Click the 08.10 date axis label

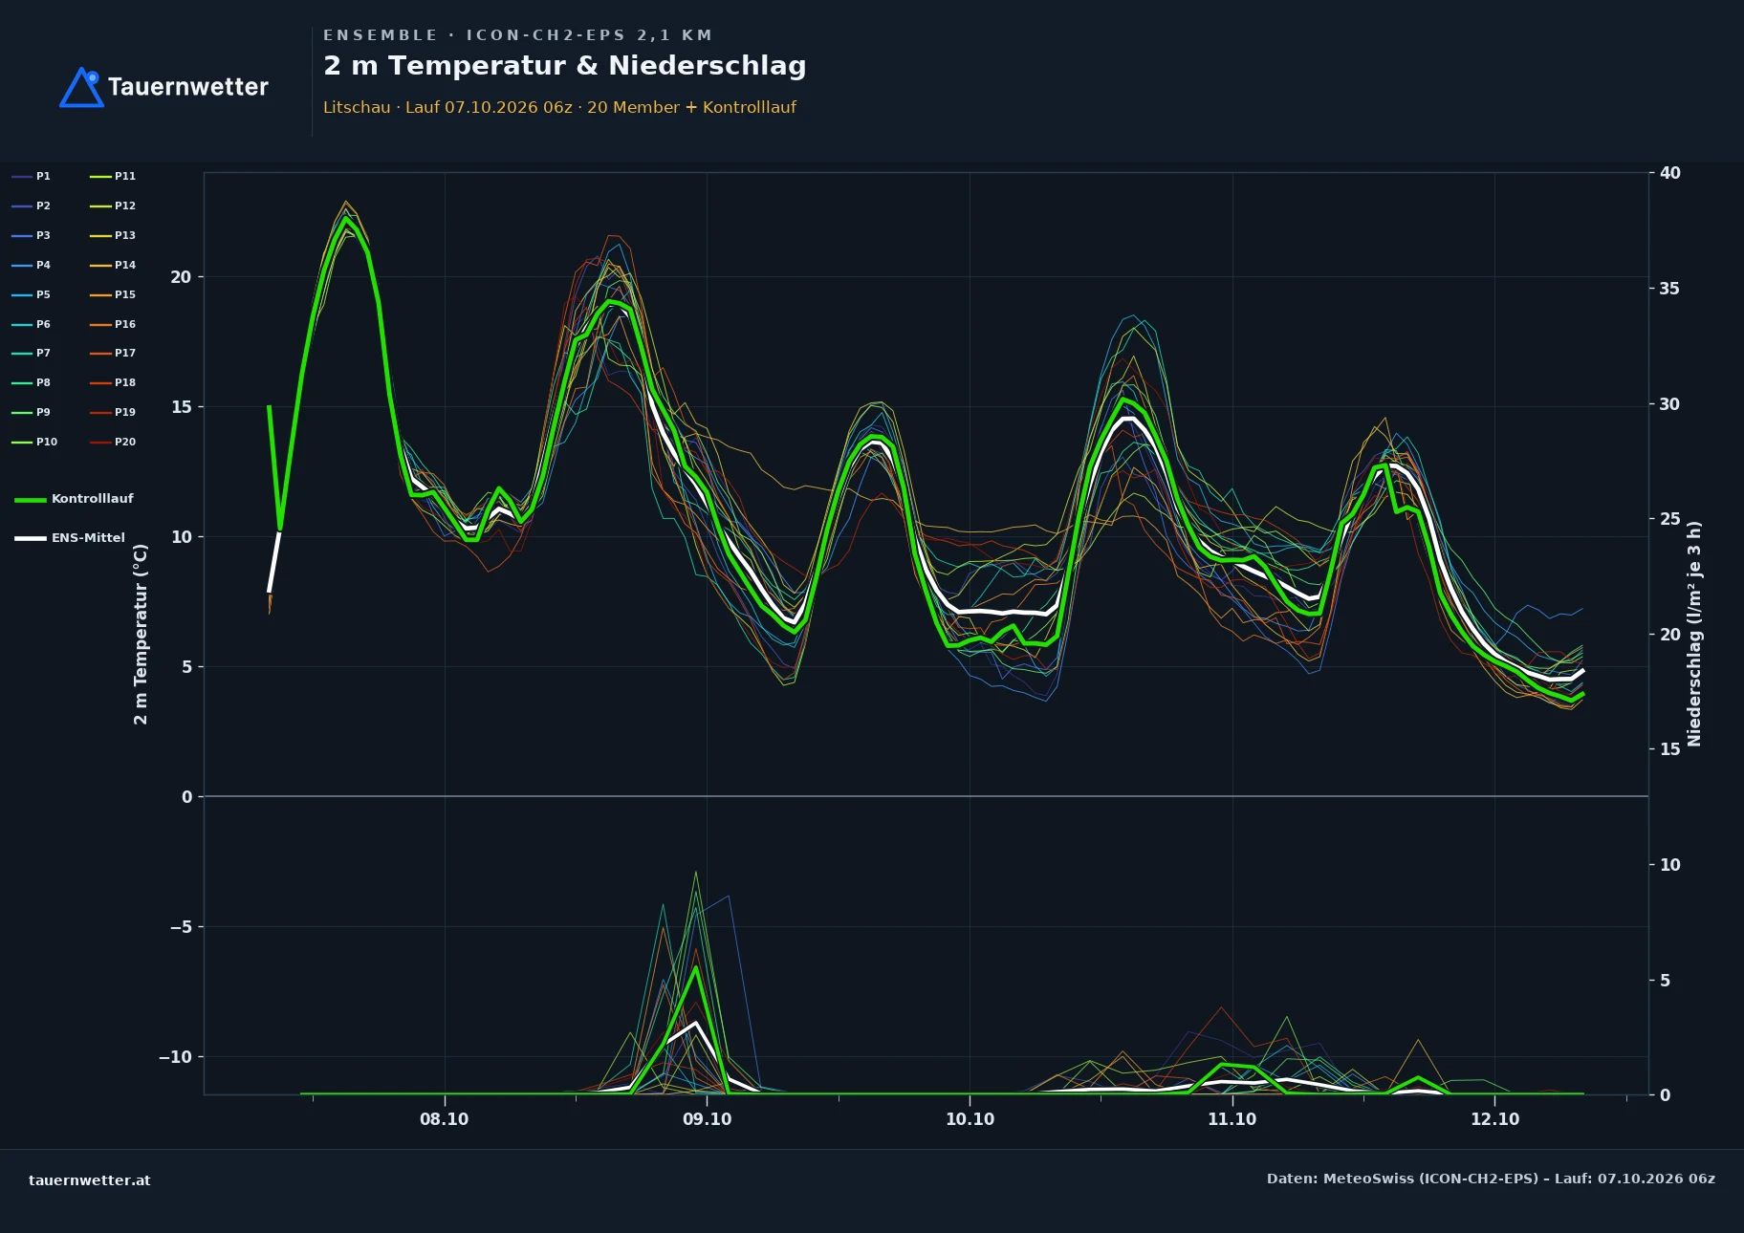click(x=445, y=1119)
